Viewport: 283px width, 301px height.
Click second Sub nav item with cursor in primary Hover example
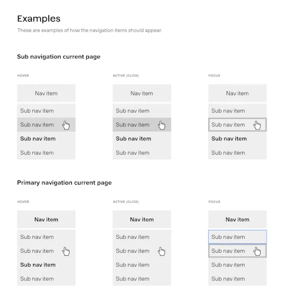point(46,251)
